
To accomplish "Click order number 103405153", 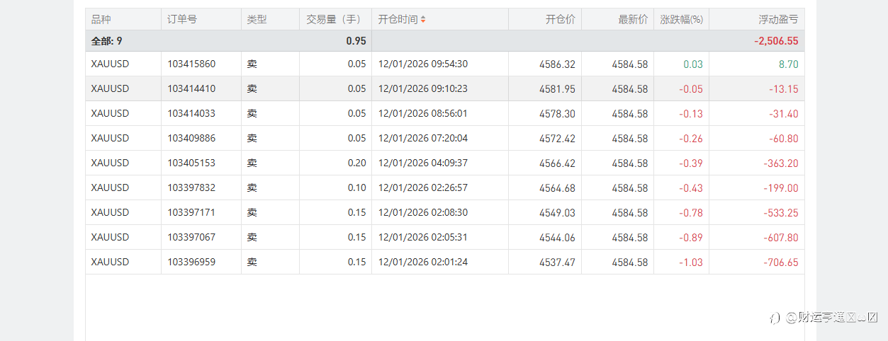I will (191, 163).
